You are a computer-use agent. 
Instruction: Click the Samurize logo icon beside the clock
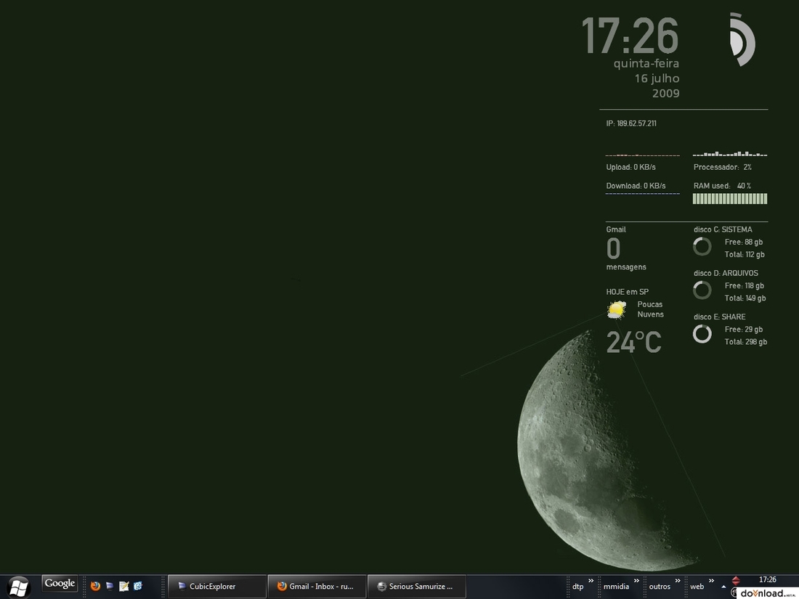point(742,39)
